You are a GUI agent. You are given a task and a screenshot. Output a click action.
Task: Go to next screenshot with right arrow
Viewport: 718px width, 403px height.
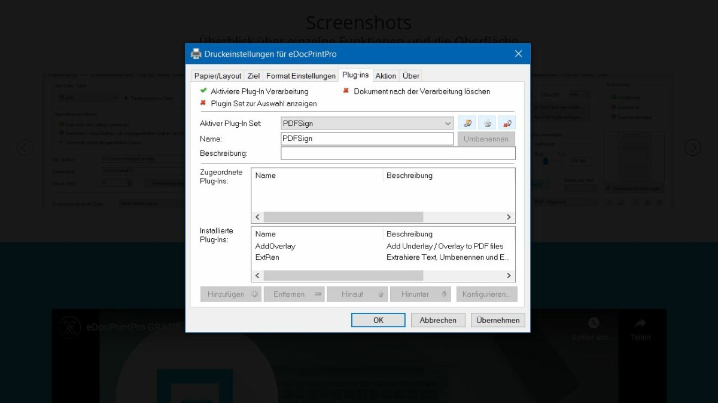point(692,147)
